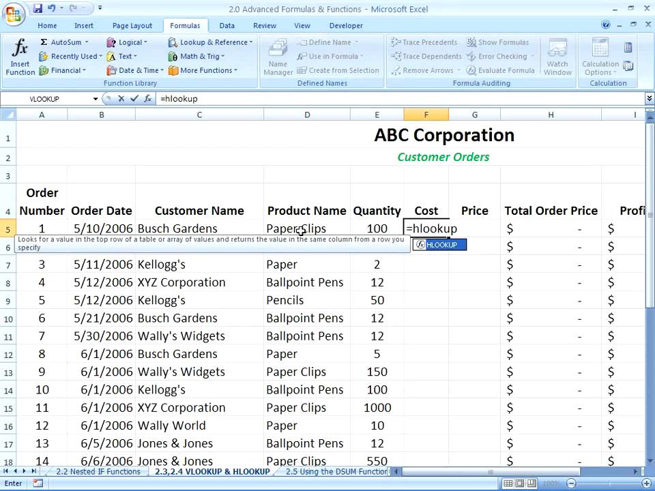655x491 pixels.
Task: Open Logical functions list
Action: 127,42
